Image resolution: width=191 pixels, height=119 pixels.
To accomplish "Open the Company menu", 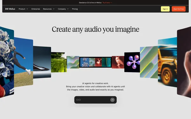I will tap(63, 9).
